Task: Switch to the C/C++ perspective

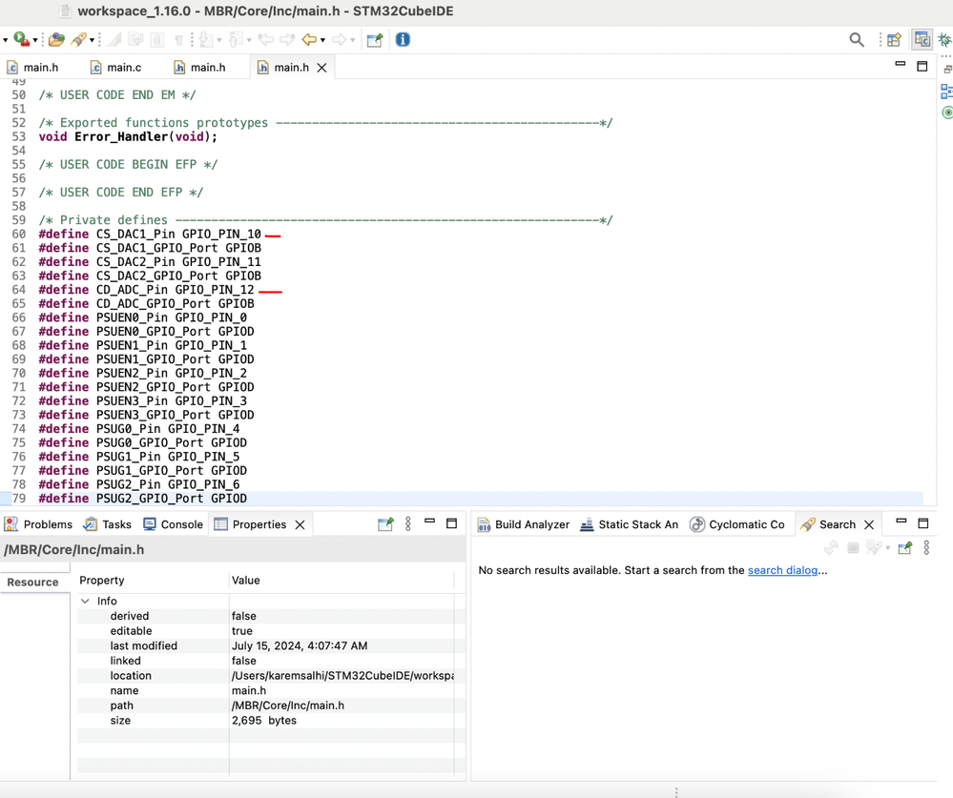Action: [x=922, y=39]
